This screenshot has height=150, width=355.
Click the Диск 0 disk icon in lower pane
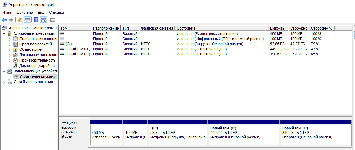[x=64, y=123]
